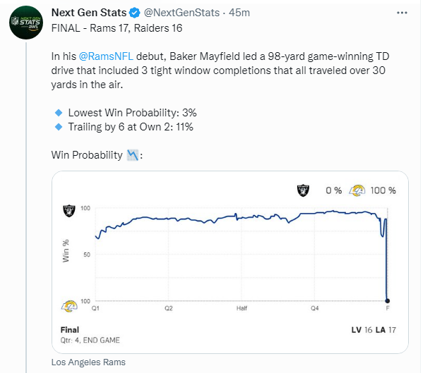The height and width of the screenshot is (373, 430).
Task: Click the end-of-game dot on chart line
Action: (388, 300)
